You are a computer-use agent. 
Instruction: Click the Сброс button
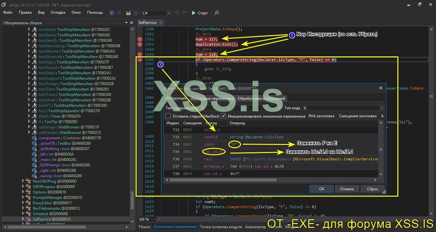tap(372, 189)
